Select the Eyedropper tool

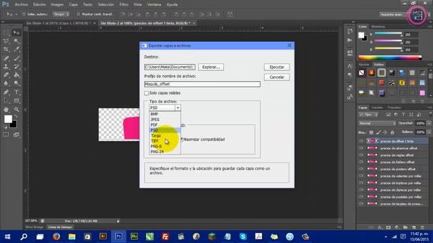[16, 49]
